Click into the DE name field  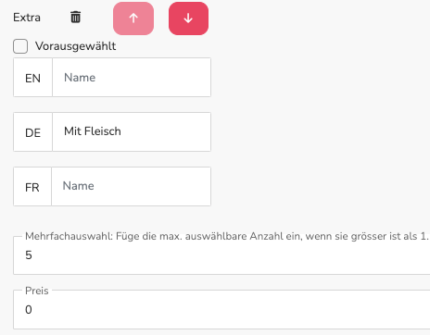132,132
